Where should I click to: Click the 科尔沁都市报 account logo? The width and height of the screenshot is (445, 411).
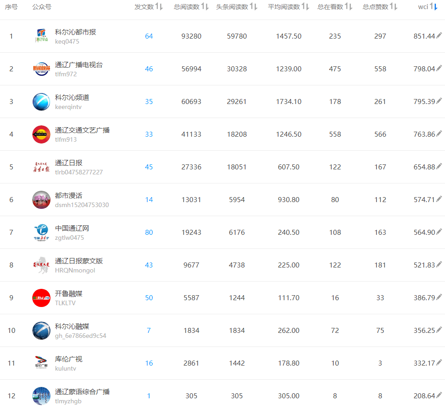(x=41, y=36)
